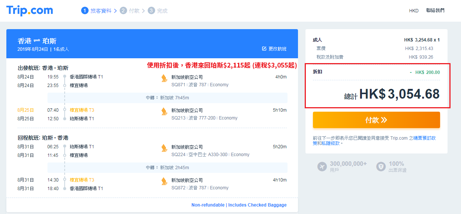Click the 更改航班 link
This screenshot has height=214, width=461.
[x=277, y=49]
